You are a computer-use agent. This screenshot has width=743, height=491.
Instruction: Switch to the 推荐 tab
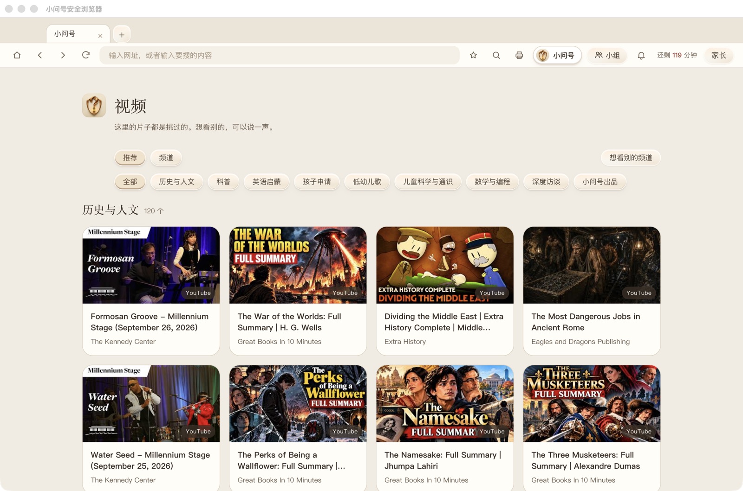click(130, 158)
